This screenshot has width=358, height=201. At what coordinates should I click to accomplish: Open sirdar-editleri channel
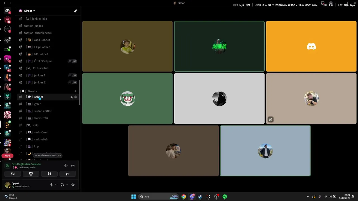(48, 111)
